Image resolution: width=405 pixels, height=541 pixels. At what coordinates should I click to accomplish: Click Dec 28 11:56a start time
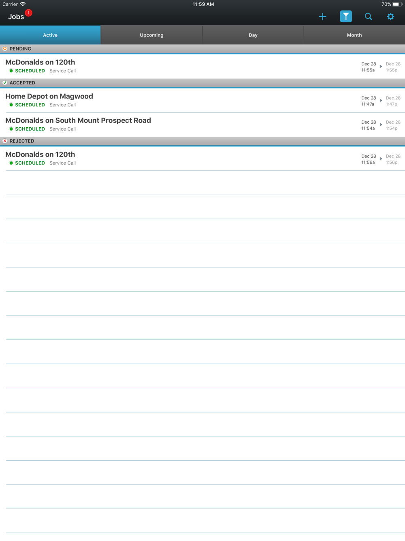click(369, 159)
